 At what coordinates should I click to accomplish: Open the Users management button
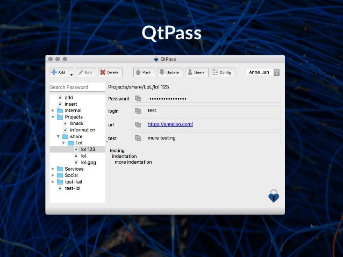(197, 72)
